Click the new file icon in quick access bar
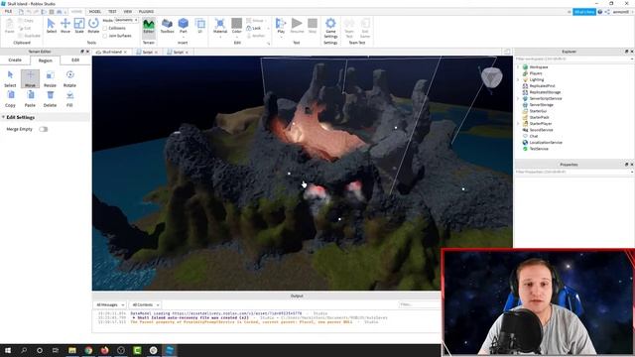635x357 pixels. click(21, 12)
